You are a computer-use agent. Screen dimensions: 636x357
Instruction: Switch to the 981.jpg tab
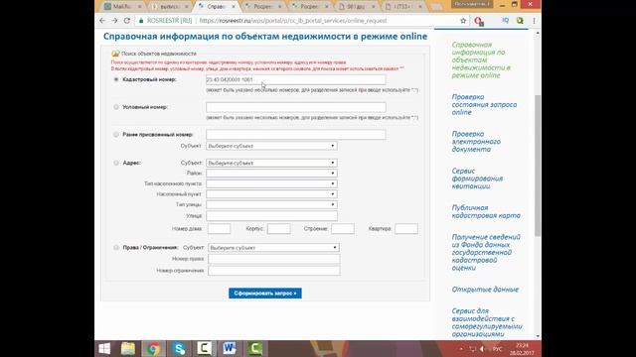point(356,7)
